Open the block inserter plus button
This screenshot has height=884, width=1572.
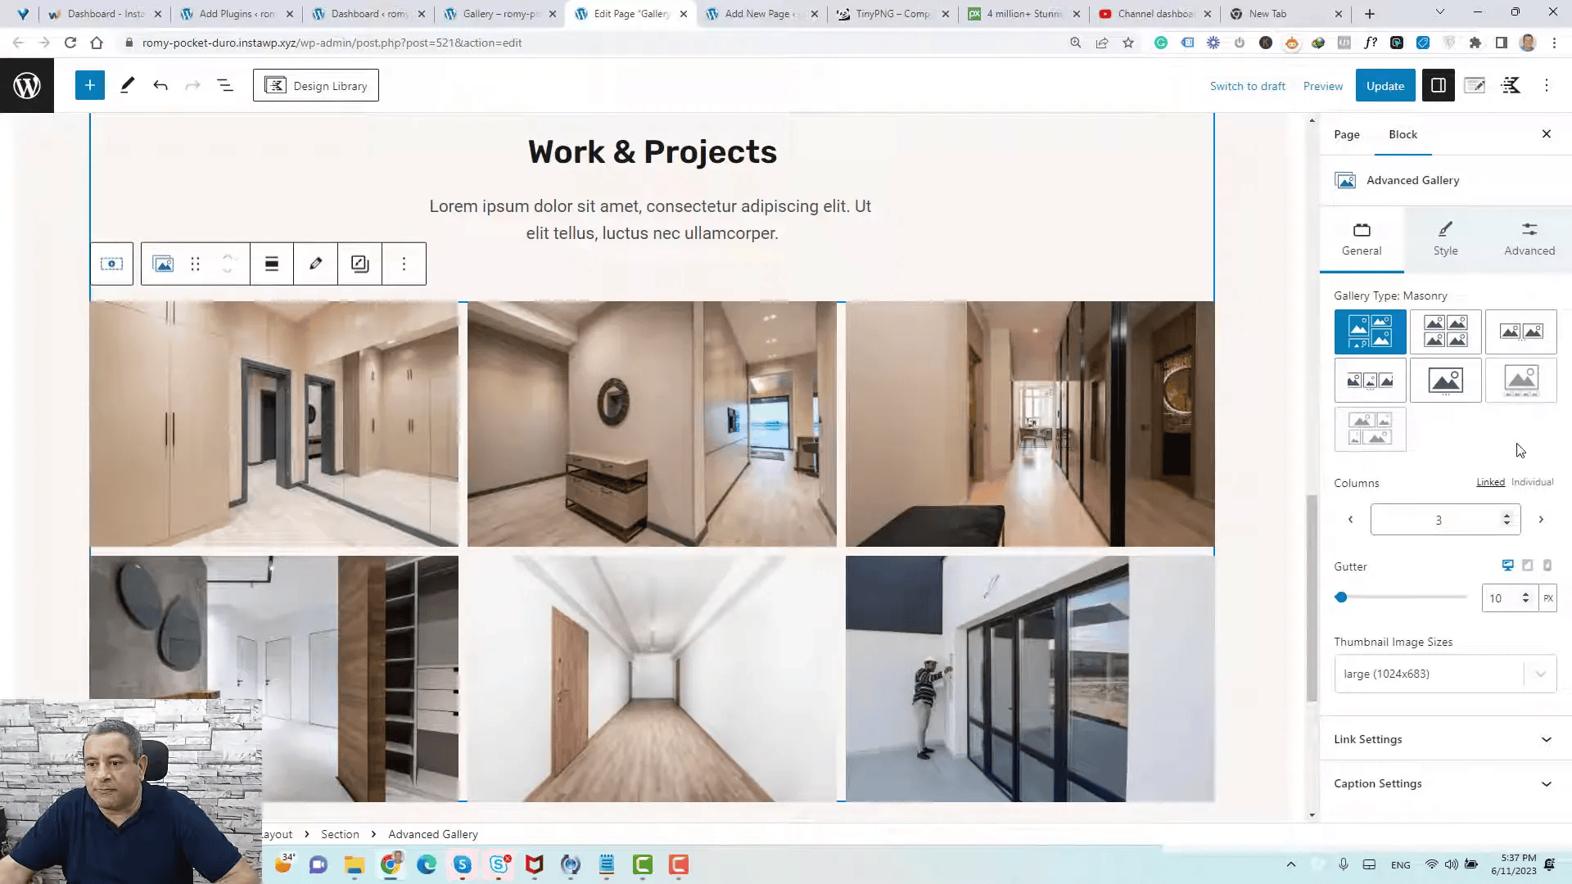coord(90,85)
